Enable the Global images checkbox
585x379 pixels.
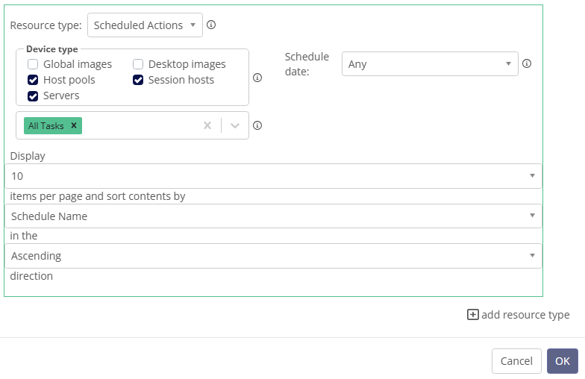[x=33, y=64]
